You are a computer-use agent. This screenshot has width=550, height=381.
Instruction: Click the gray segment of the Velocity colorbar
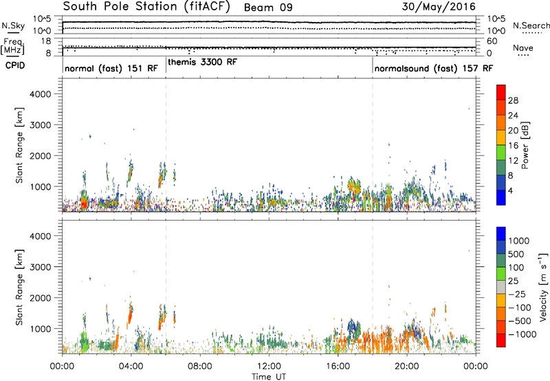click(501, 287)
